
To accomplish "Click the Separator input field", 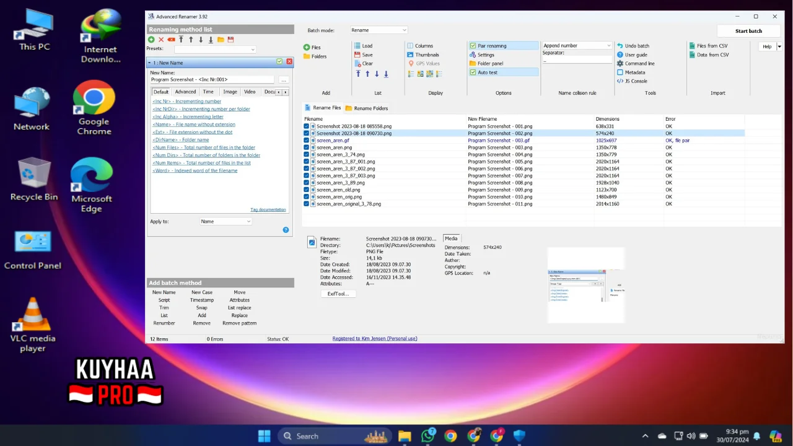I will coord(577,60).
